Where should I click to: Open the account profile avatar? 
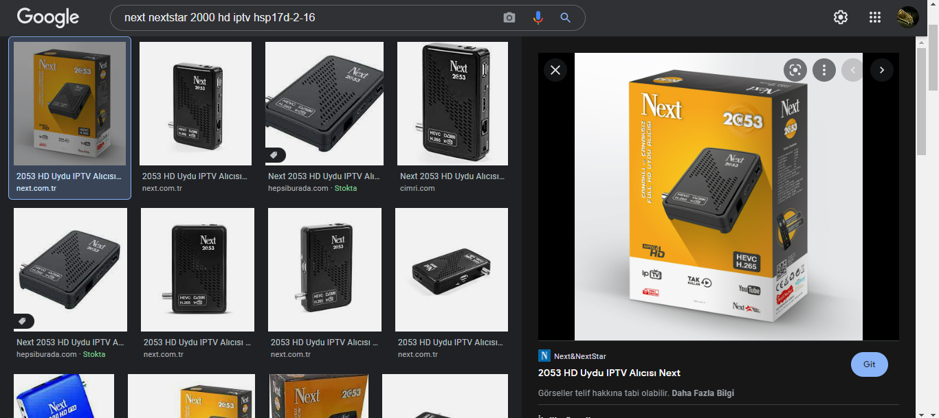(908, 18)
